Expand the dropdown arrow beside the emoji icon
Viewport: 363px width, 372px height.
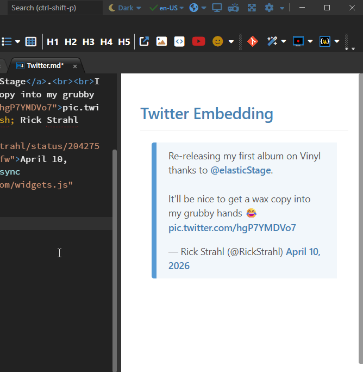click(x=231, y=42)
